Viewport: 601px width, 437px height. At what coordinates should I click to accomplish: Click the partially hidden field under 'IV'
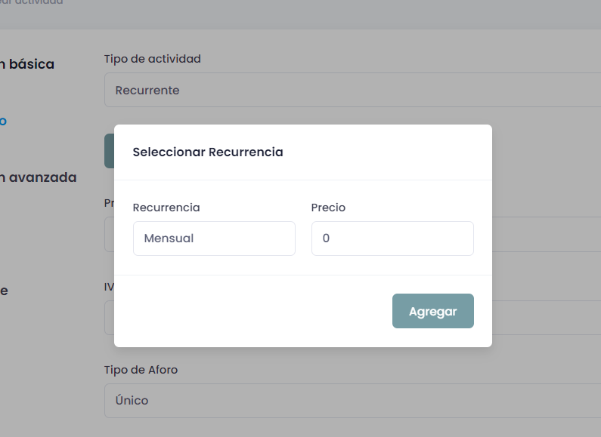click(109, 318)
